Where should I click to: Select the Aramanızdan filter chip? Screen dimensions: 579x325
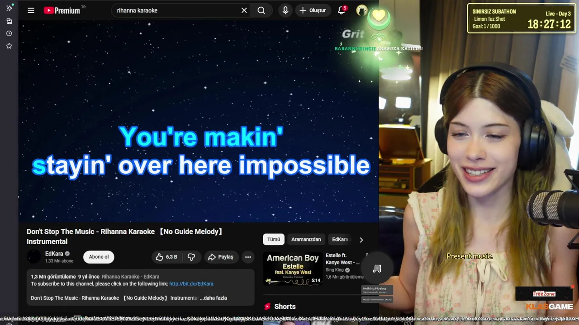point(306,239)
